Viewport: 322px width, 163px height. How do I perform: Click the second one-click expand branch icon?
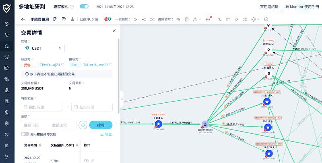(x=144, y=19)
